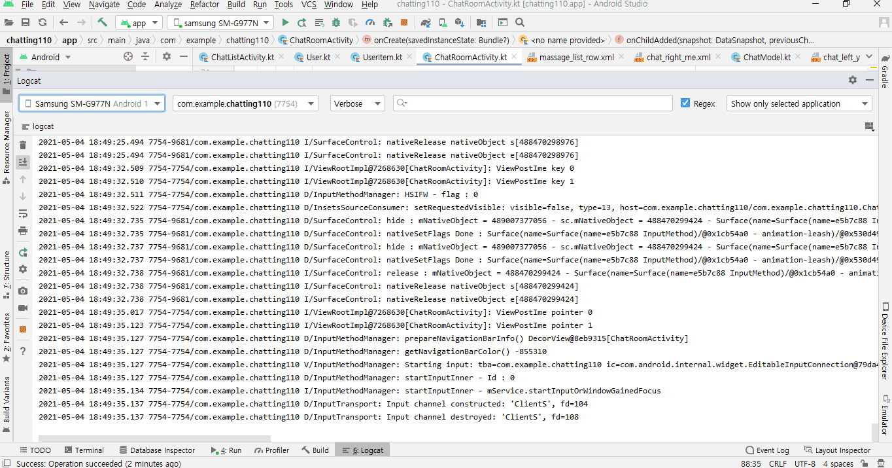This screenshot has height=468, width=892.
Task: Show hidden editor tabs with the chevron
Action: 869,57
